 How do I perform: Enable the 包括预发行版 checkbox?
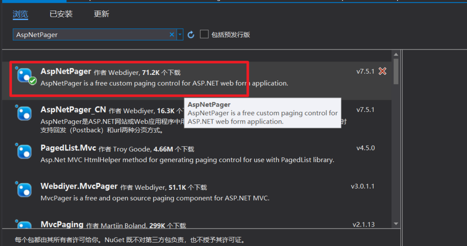click(x=204, y=34)
